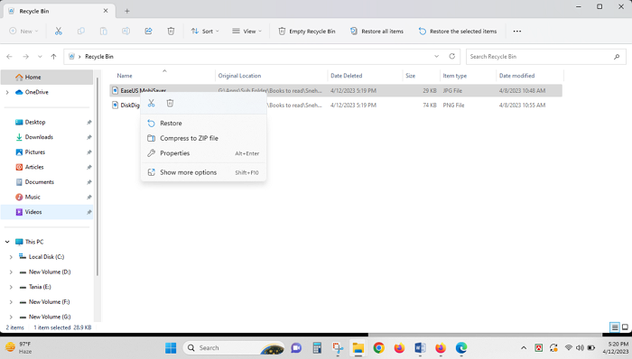Show hidden icons in the system tray
632x359 pixels.
524,348
